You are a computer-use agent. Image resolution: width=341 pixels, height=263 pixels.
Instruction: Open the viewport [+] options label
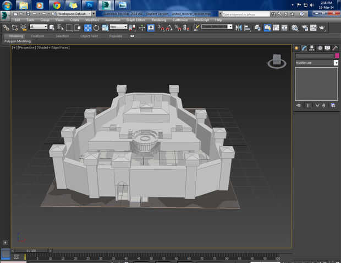coord(14,48)
